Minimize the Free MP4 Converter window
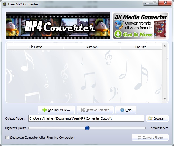 pos(147,3)
